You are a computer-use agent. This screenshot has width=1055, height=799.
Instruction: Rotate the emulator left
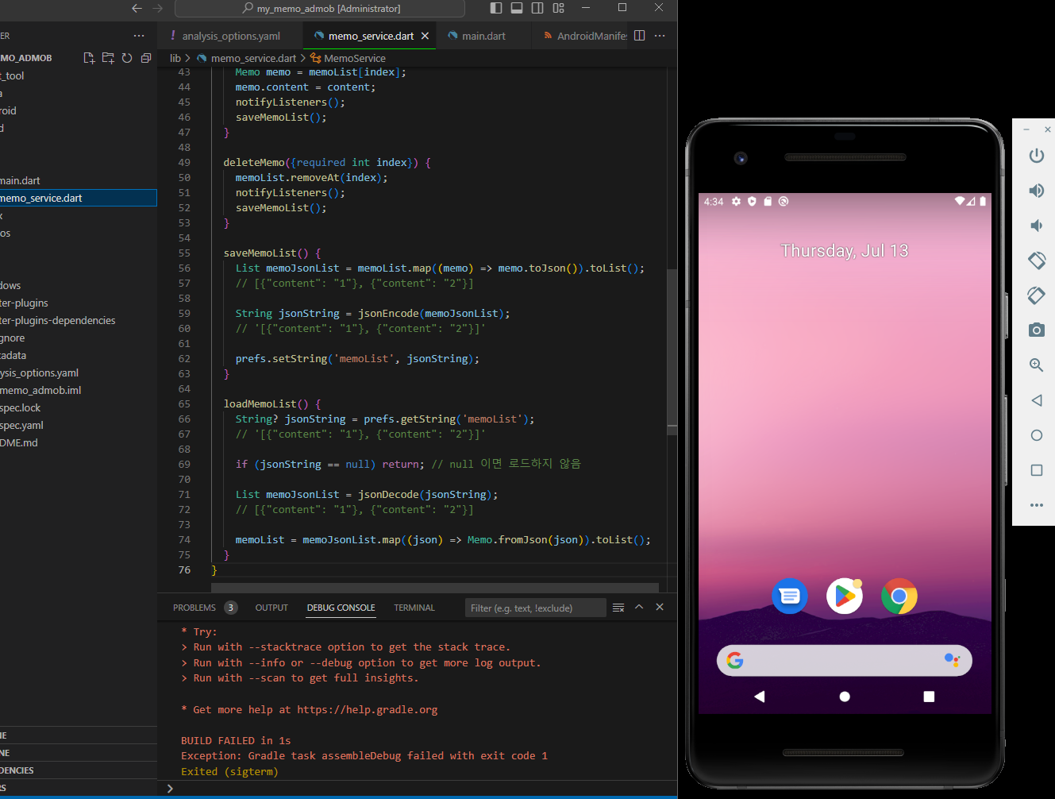1037,261
